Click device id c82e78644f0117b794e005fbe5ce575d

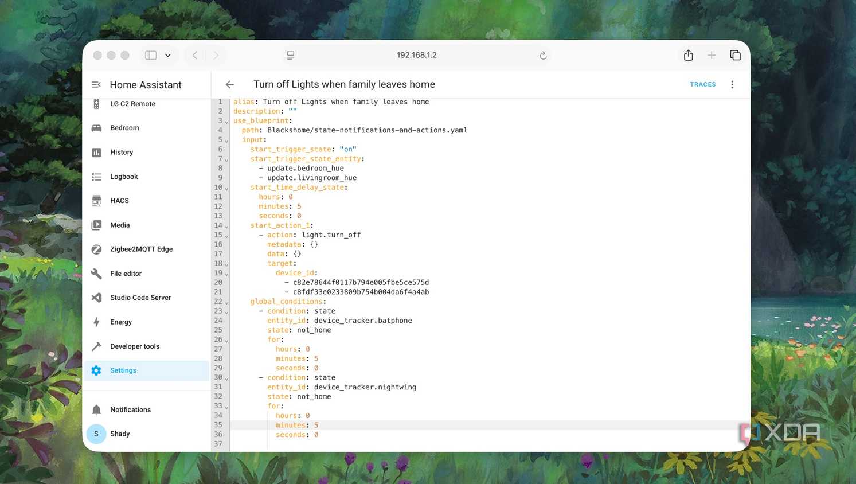[x=361, y=283]
